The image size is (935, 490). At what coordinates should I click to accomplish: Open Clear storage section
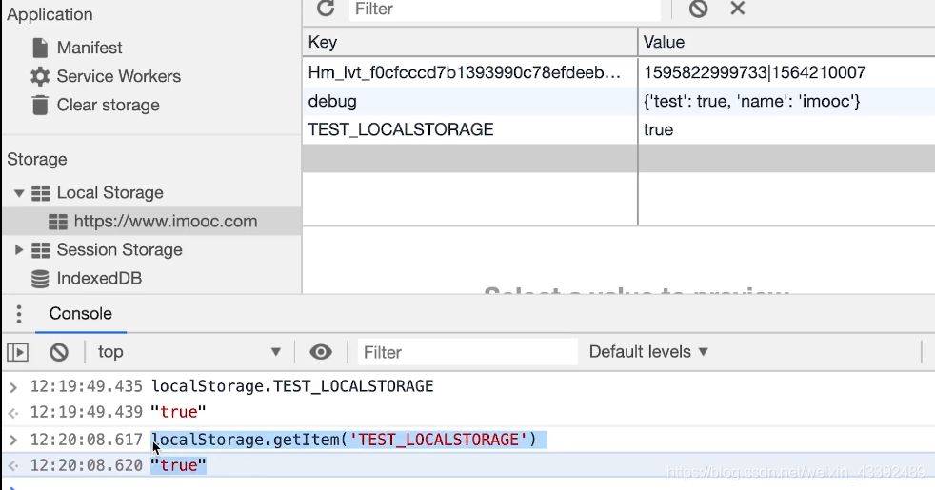point(108,105)
